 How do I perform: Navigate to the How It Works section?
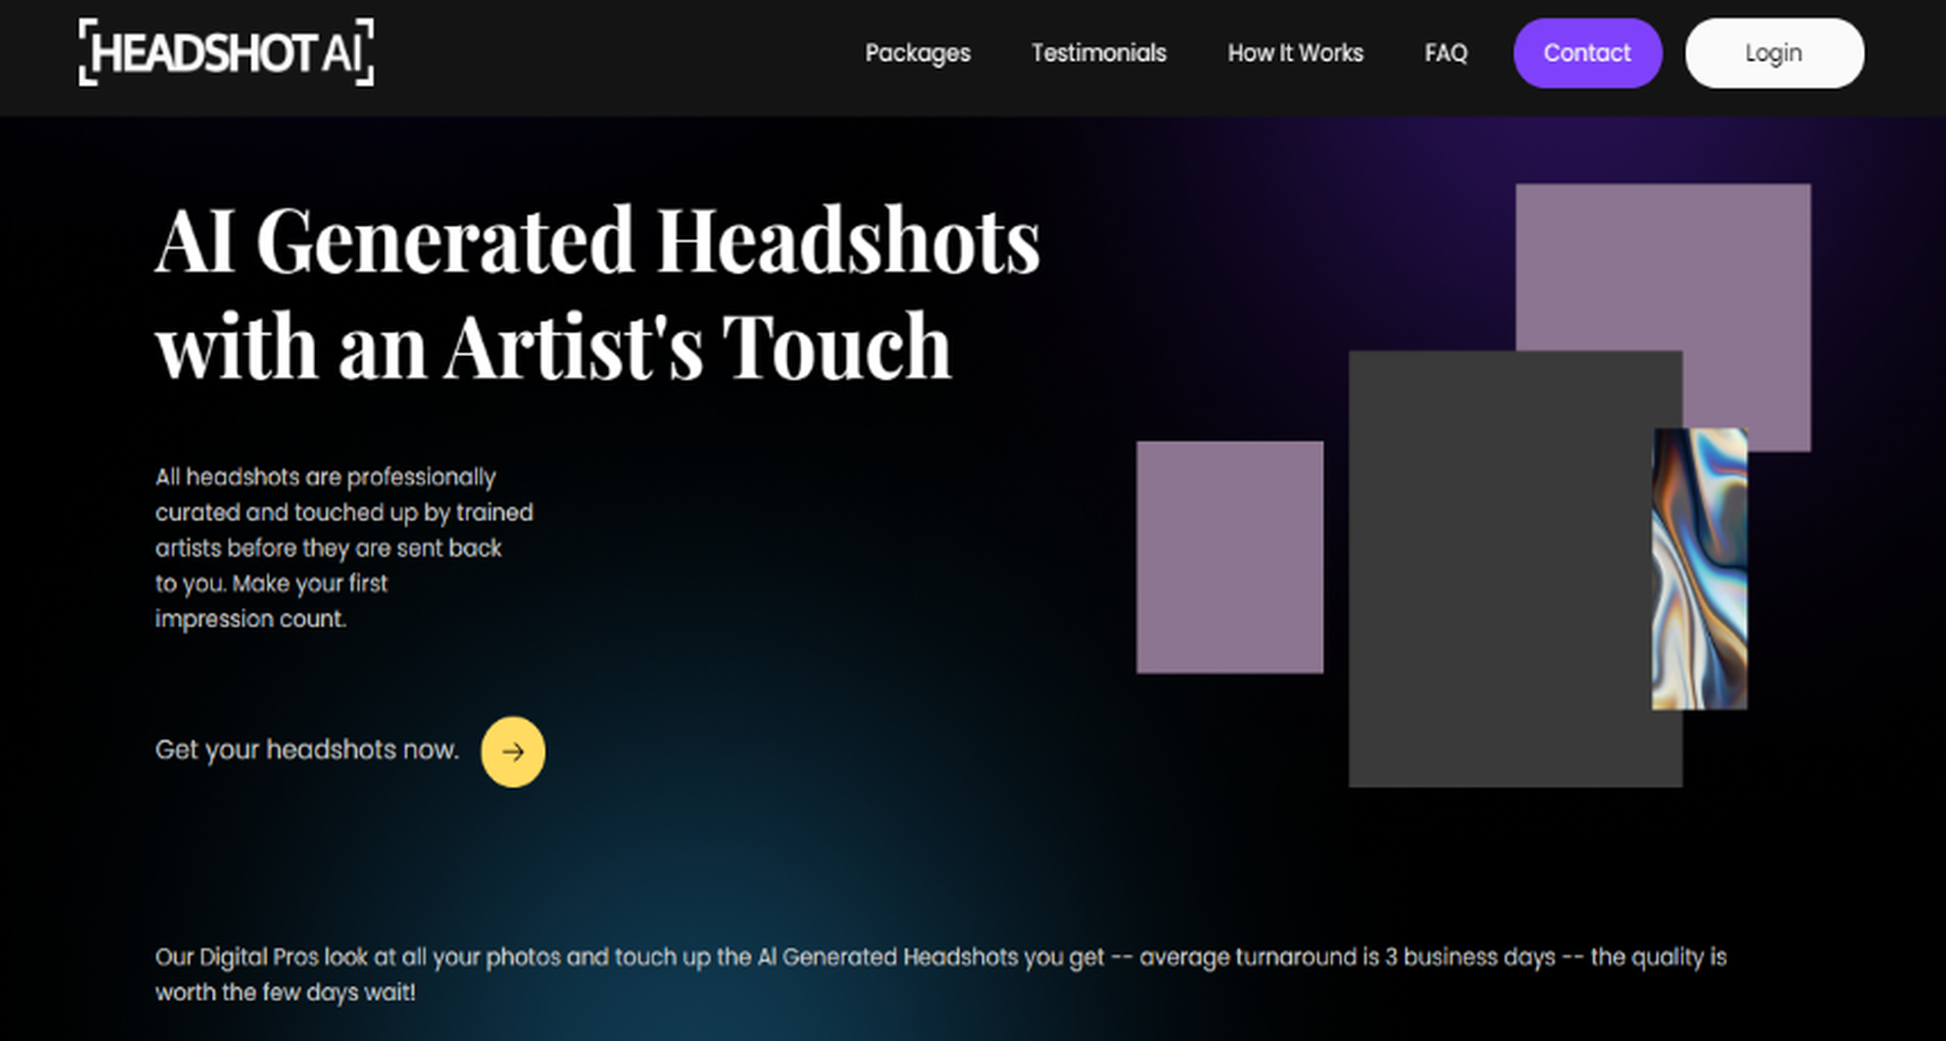coord(1296,54)
